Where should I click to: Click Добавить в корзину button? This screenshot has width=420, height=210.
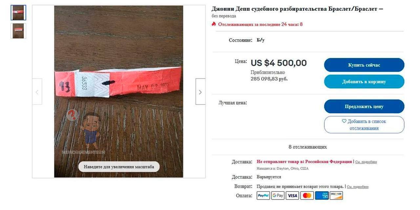pyautogui.click(x=364, y=82)
